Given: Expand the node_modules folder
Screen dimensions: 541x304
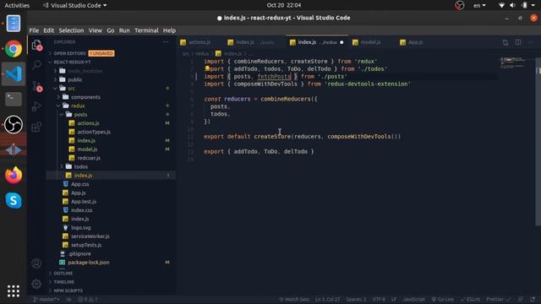Looking at the screenshot, I should (x=85, y=71).
